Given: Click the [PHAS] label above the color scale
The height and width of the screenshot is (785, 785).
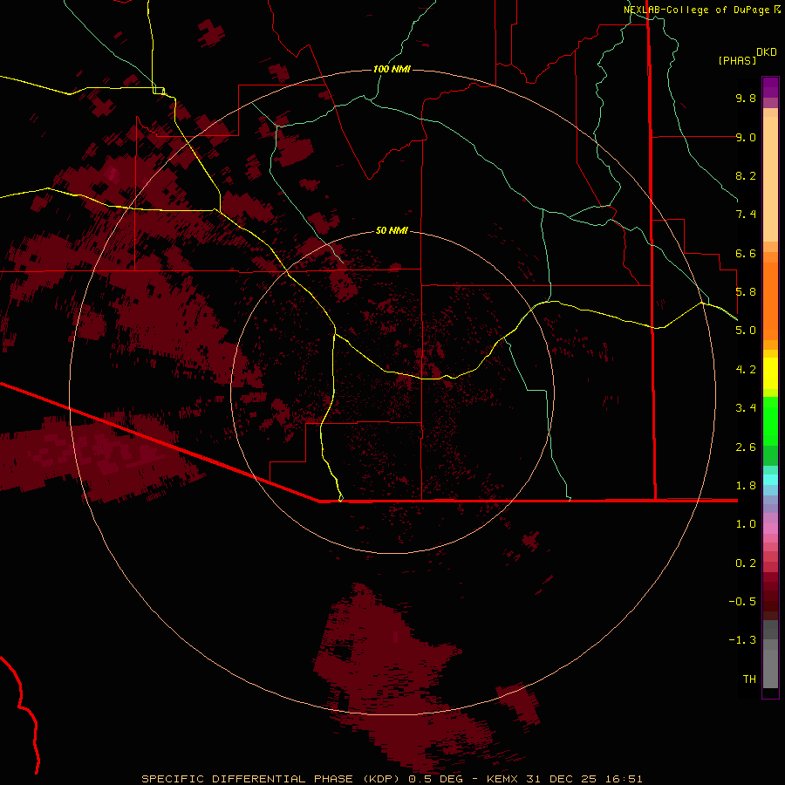Looking at the screenshot, I should click(x=737, y=60).
